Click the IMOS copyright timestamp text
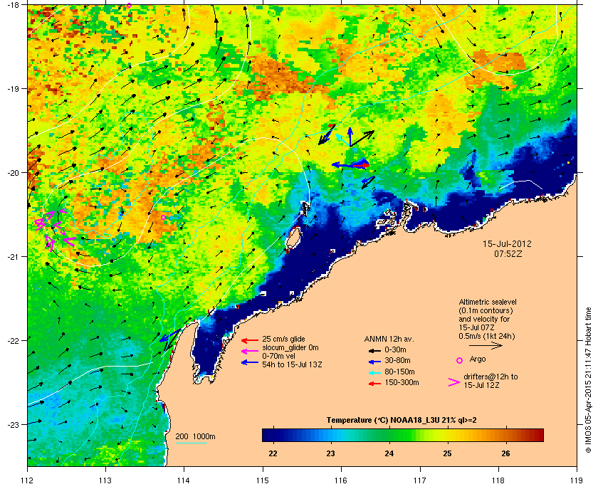This screenshot has height=484, width=598. coord(588,382)
